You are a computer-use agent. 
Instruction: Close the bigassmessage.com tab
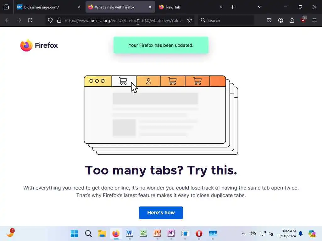79,7
